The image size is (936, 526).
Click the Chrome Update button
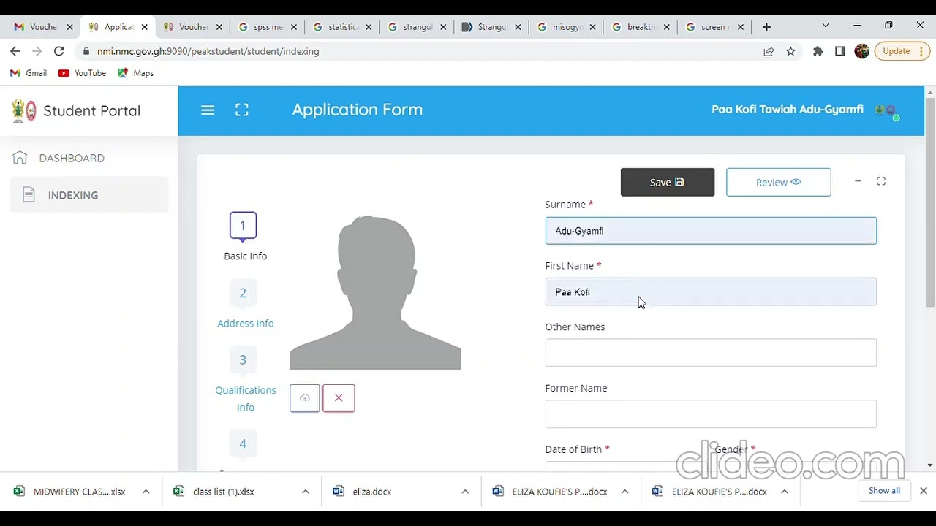[x=902, y=51]
